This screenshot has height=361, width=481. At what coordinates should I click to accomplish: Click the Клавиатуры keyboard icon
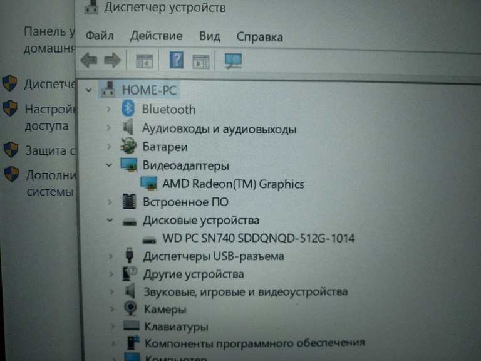point(132,325)
